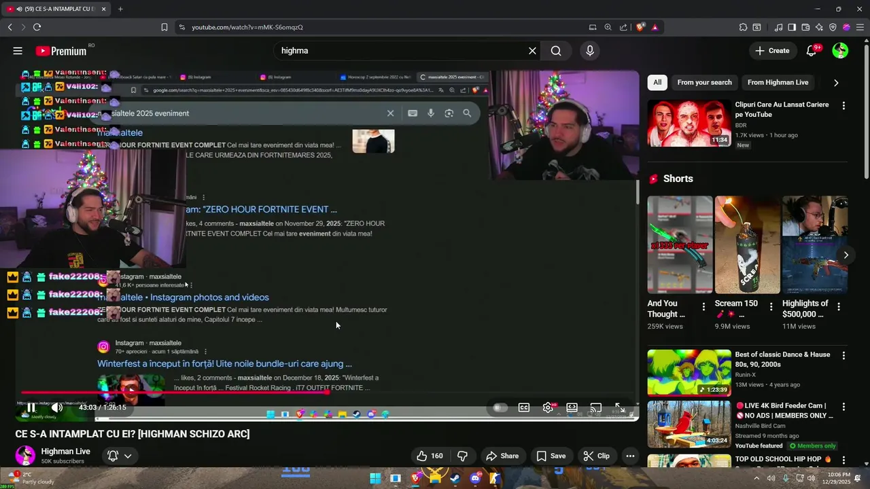
Task: Select From your search chip
Action: pos(704,82)
